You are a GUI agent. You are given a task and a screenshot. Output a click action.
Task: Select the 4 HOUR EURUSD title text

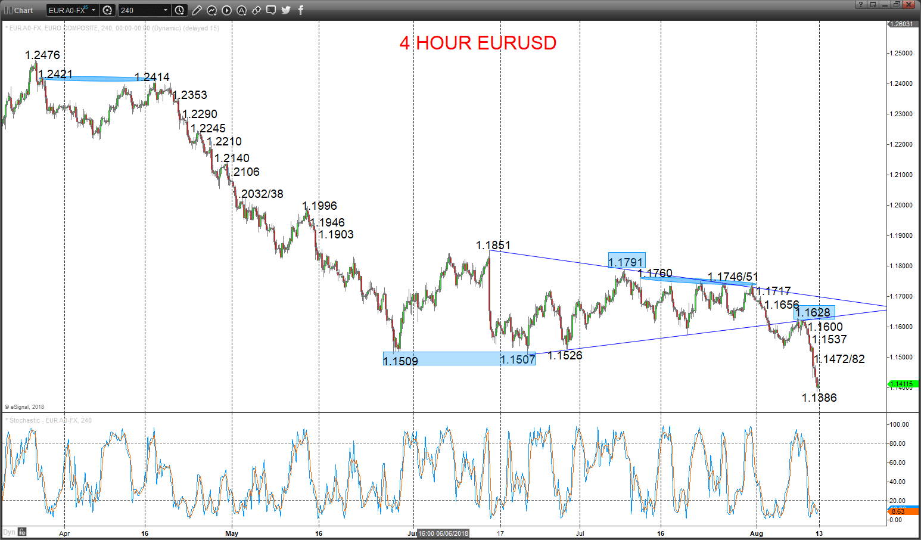(478, 43)
